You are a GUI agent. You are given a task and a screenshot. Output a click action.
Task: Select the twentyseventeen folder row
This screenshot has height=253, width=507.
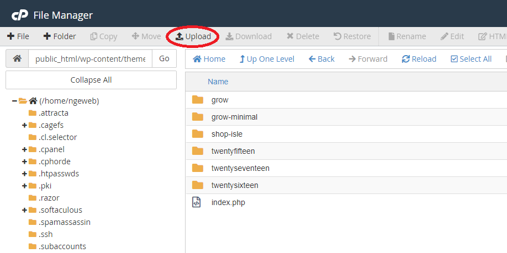(346, 168)
